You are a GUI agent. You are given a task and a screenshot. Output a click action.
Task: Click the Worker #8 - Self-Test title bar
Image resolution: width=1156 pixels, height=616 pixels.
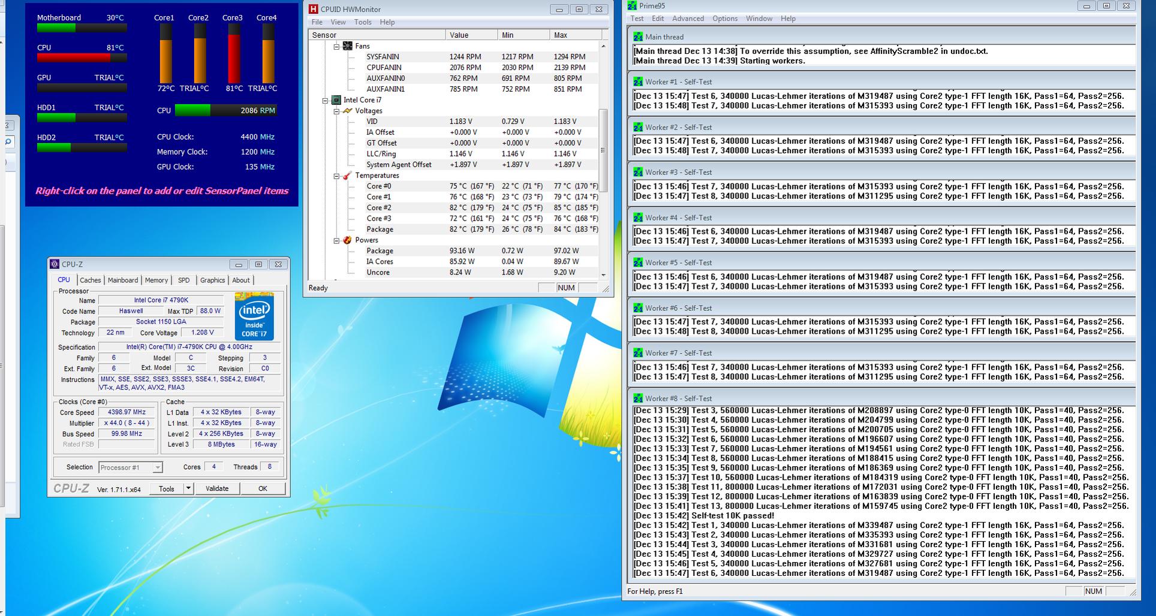pos(881,398)
